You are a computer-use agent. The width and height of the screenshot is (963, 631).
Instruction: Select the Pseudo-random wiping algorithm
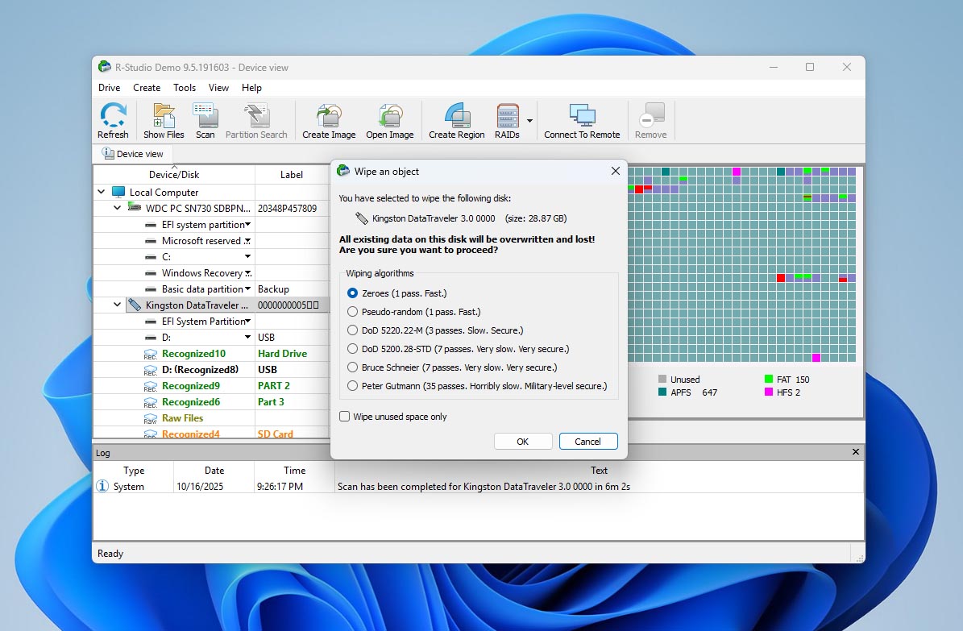click(x=352, y=312)
